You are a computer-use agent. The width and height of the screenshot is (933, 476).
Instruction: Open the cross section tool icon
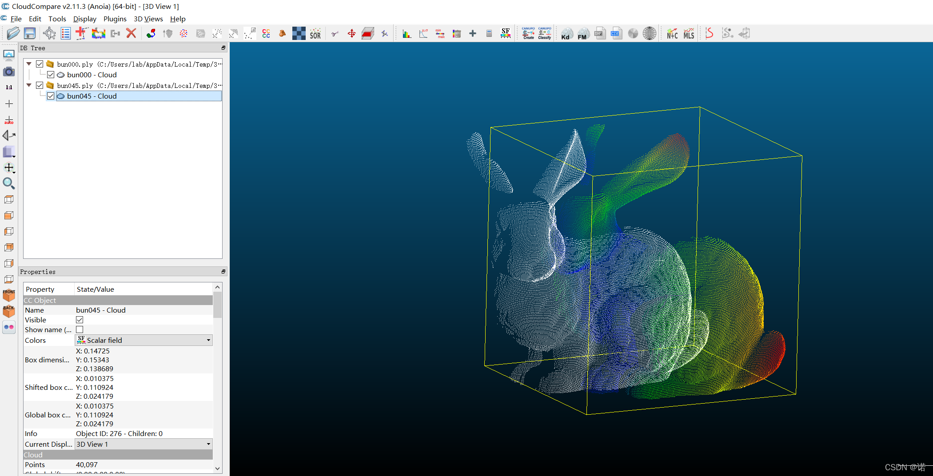coord(368,33)
